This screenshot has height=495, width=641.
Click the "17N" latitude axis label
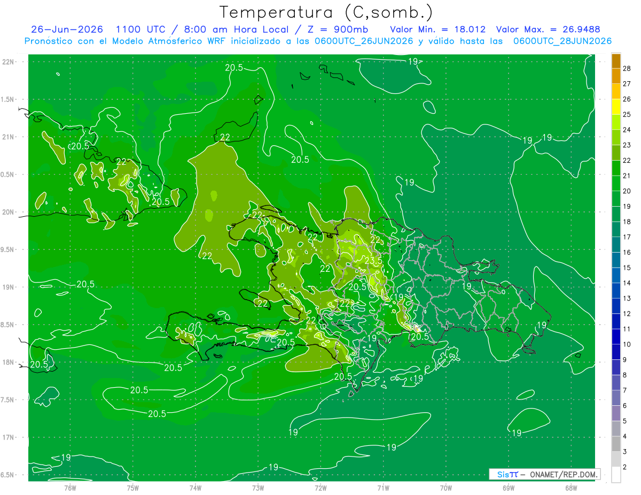tap(9, 437)
